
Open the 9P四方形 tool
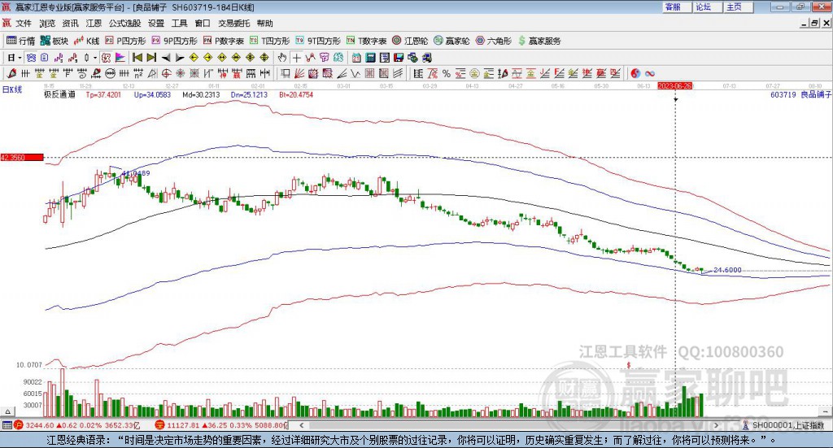click(174, 41)
